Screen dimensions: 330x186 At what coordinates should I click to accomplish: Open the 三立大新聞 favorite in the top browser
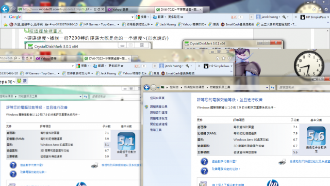click(276, 24)
